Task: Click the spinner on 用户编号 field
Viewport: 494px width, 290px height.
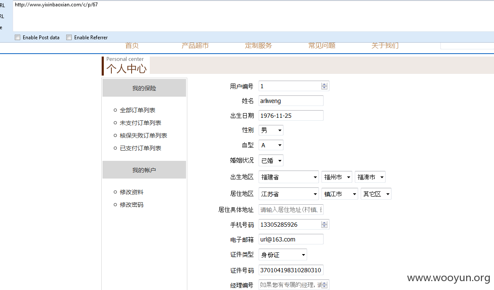Action: coord(324,86)
